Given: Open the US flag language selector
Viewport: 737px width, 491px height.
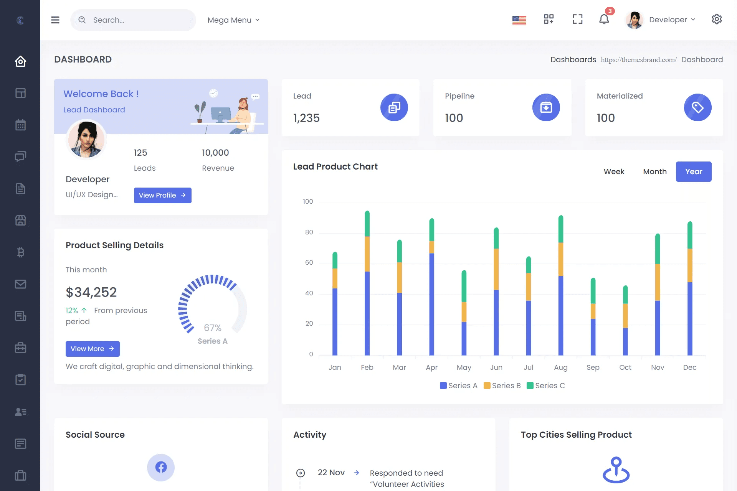Looking at the screenshot, I should click(519, 20).
